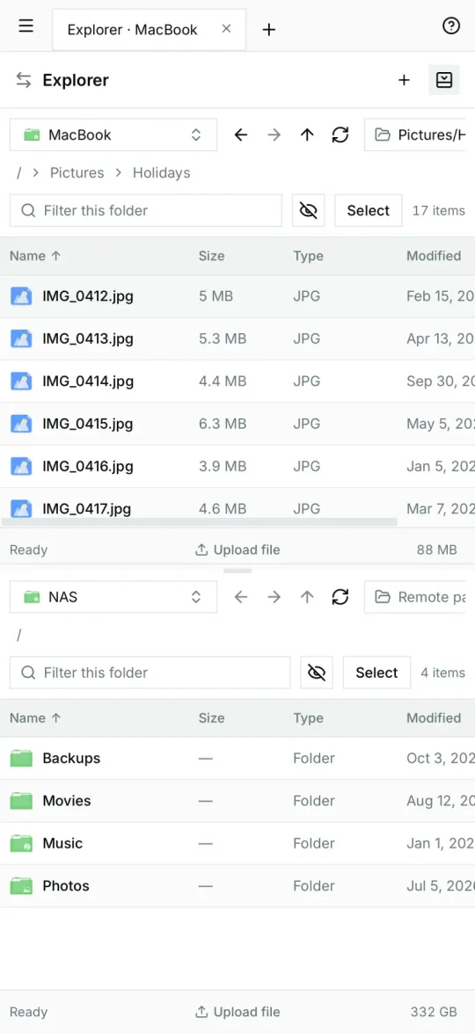
Task: Sort NAS pane by Modified column
Action: point(434,718)
